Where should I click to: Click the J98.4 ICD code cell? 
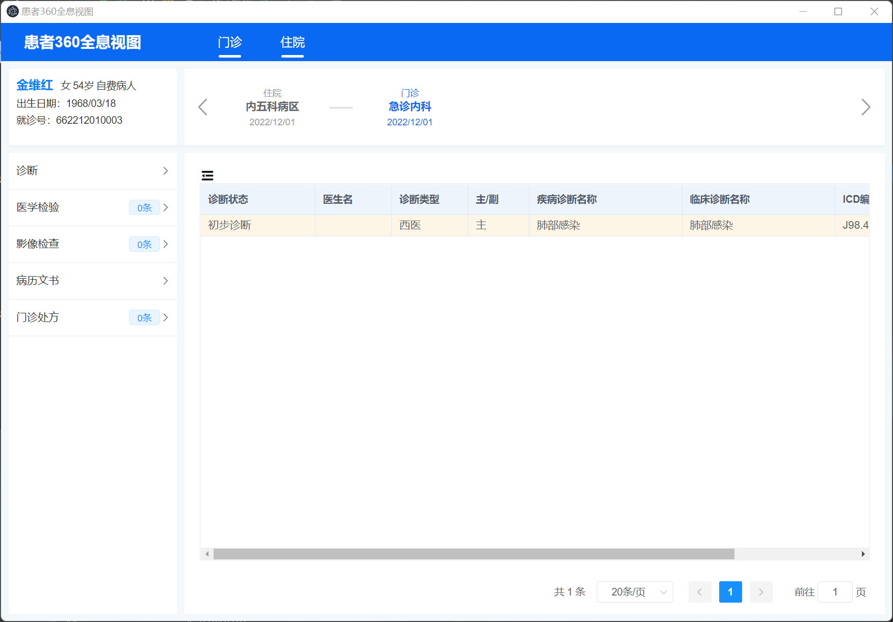[x=852, y=225]
